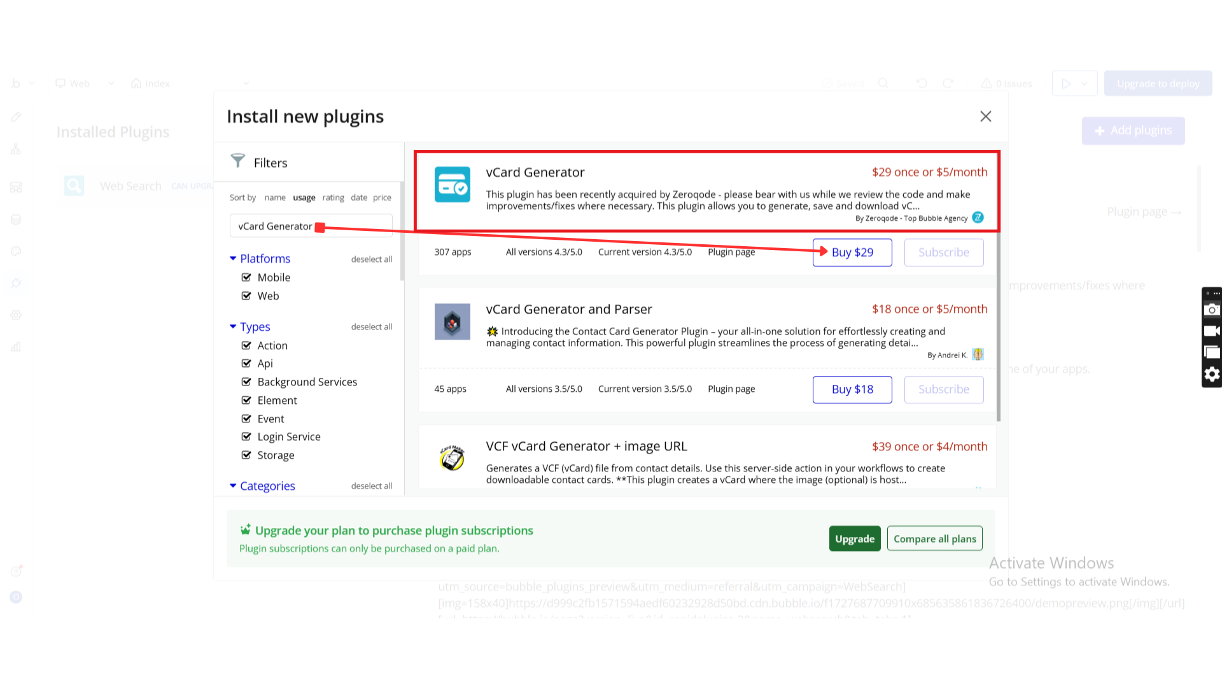Collapse the Categories filter section
The image size is (1222, 687).
[233, 485]
